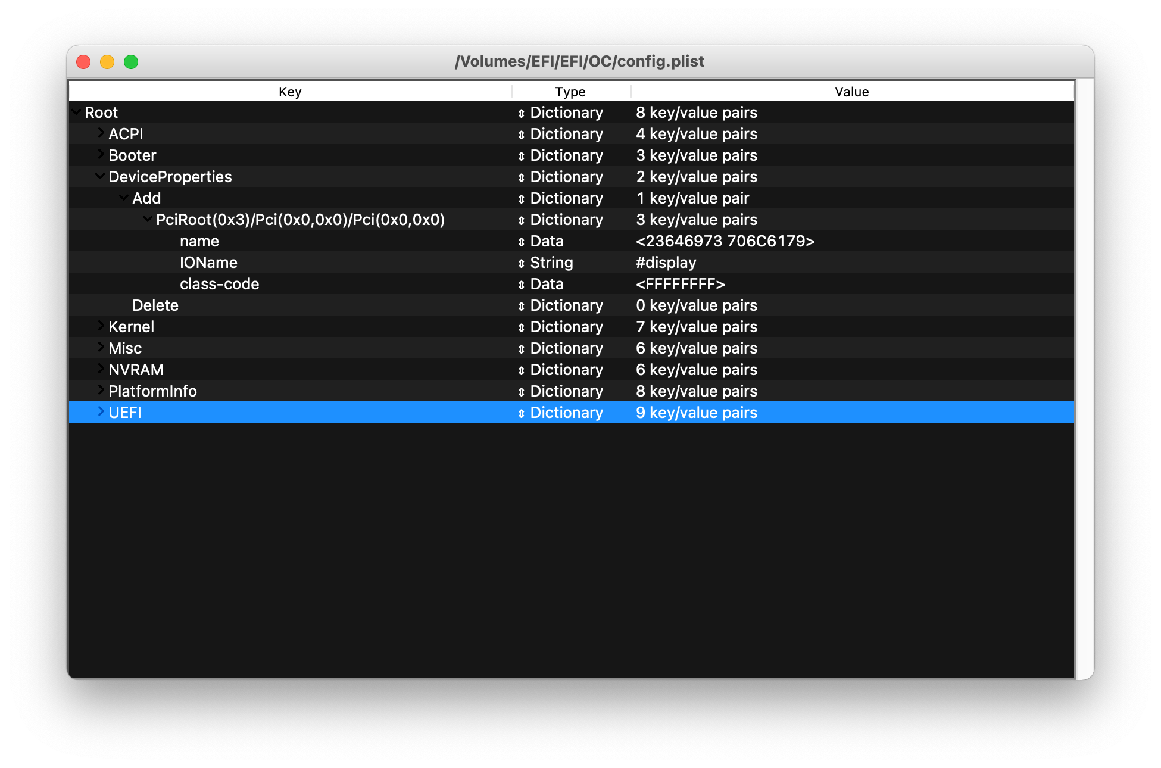Select the #display value cell
Image resolution: width=1161 pixels, height=768 pixels.
666,263
